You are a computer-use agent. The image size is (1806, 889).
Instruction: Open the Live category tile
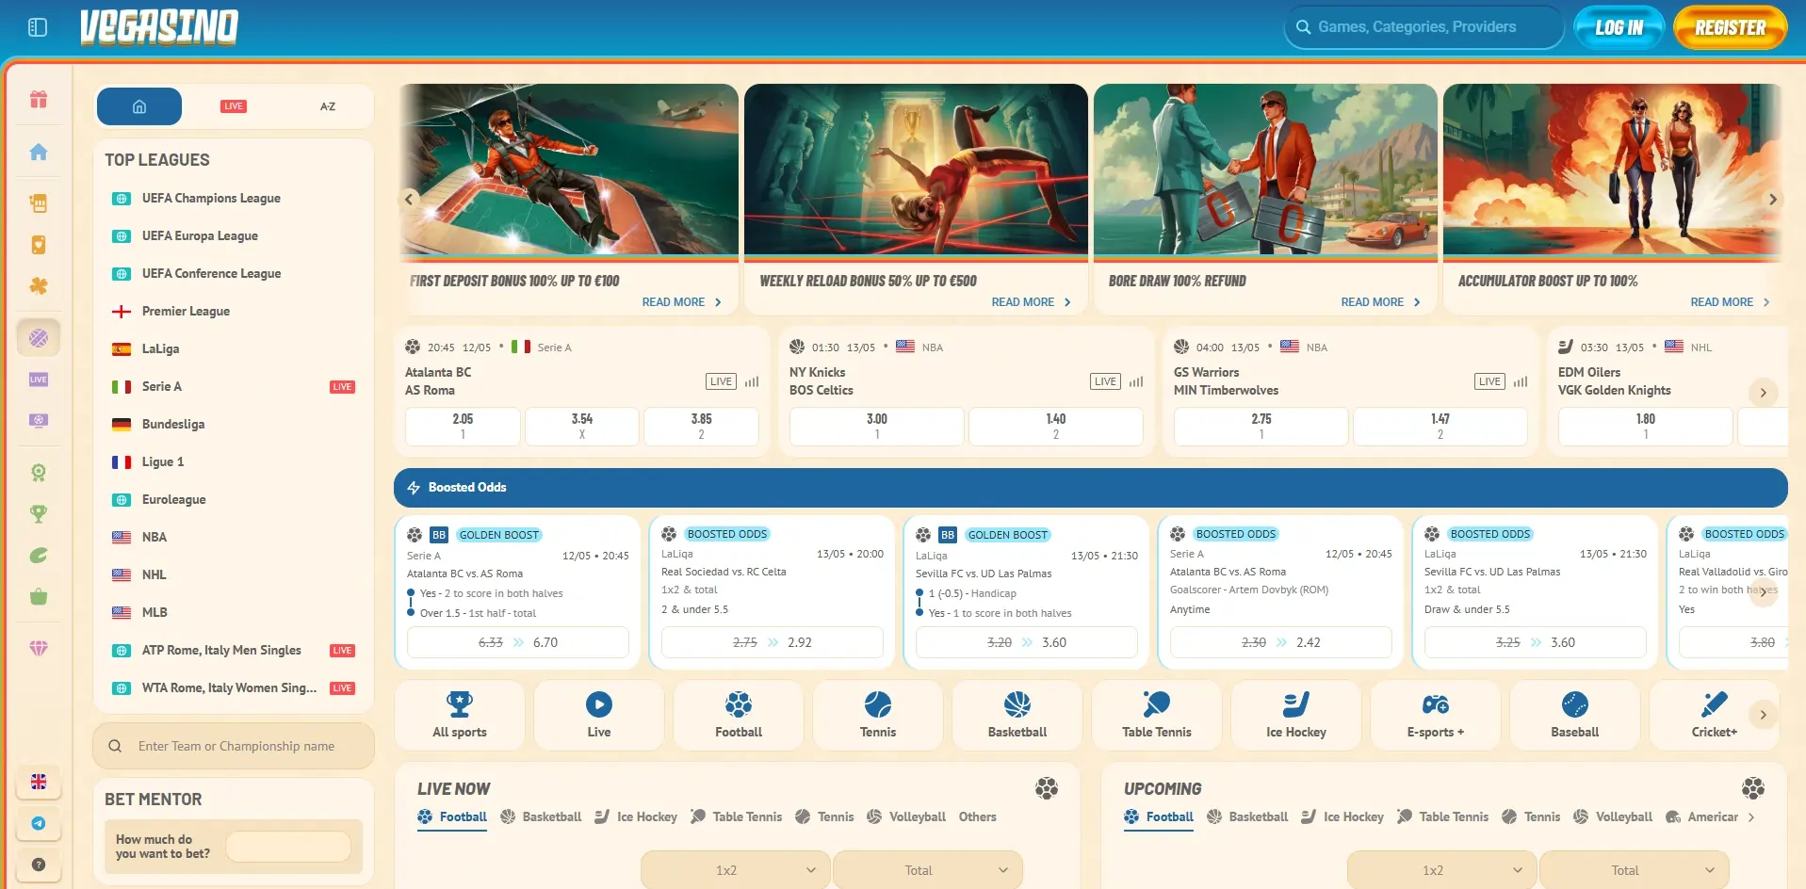tap(599, 715)
